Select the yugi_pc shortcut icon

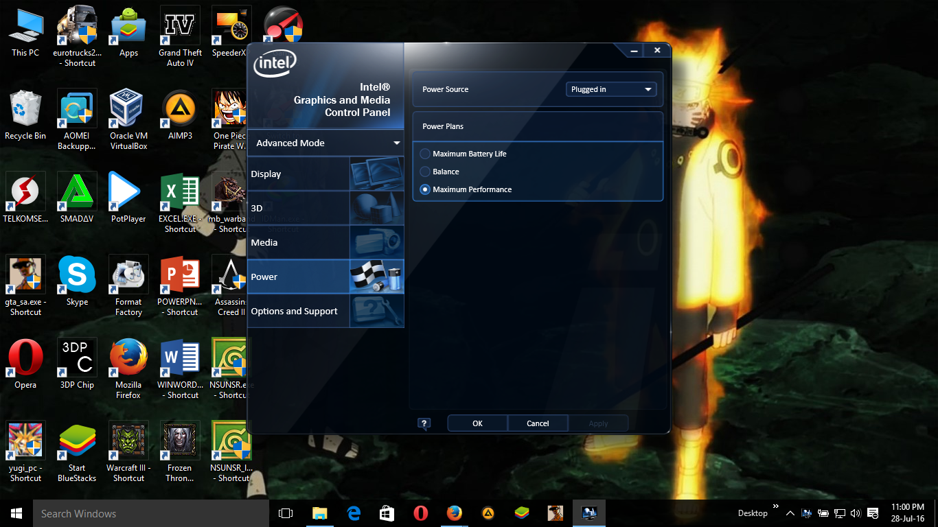[x=25, y=452]
